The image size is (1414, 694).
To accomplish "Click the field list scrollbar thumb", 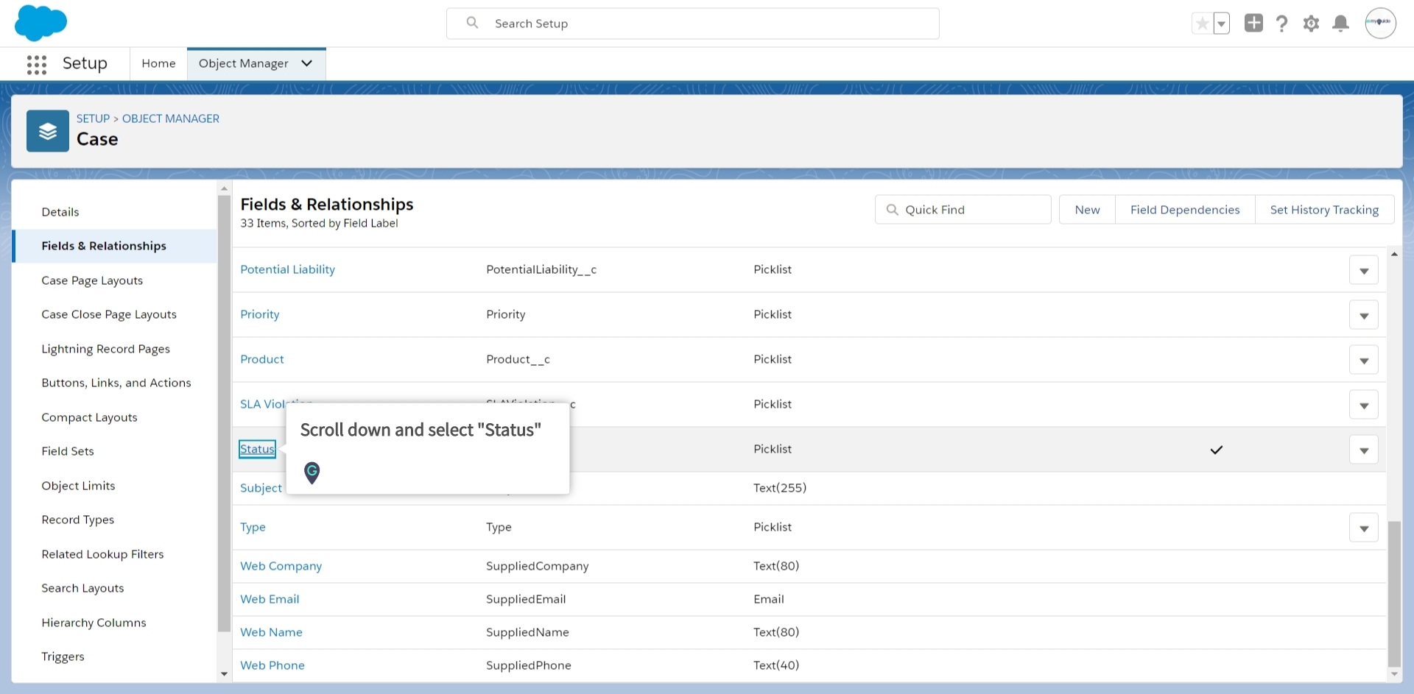I will tap(1394, 593).
